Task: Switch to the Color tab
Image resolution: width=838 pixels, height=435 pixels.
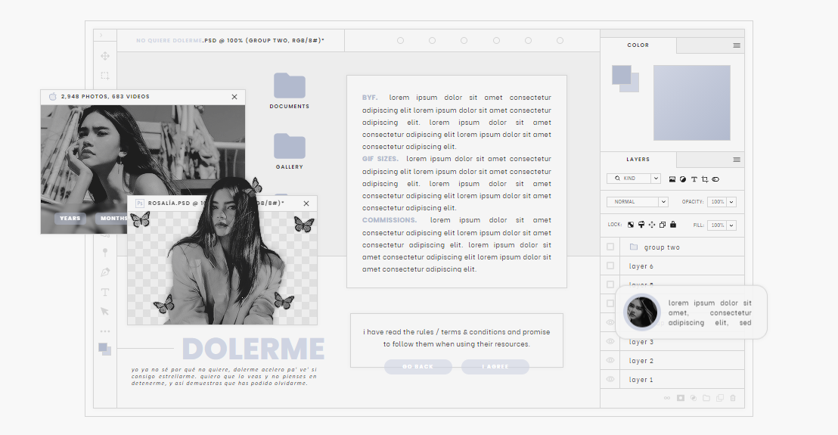Action: 638,45
